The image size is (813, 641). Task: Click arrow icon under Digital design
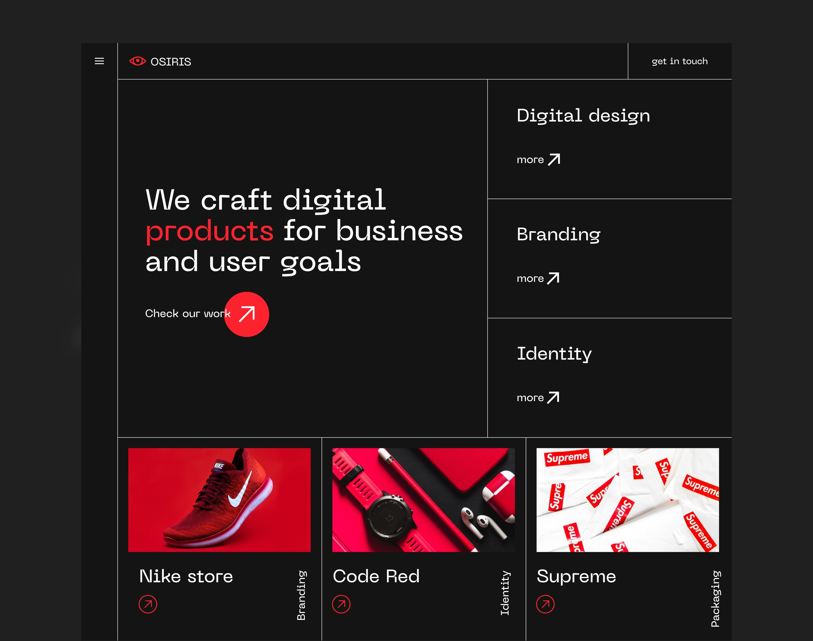pyautogui.click(x=554, y=159)
